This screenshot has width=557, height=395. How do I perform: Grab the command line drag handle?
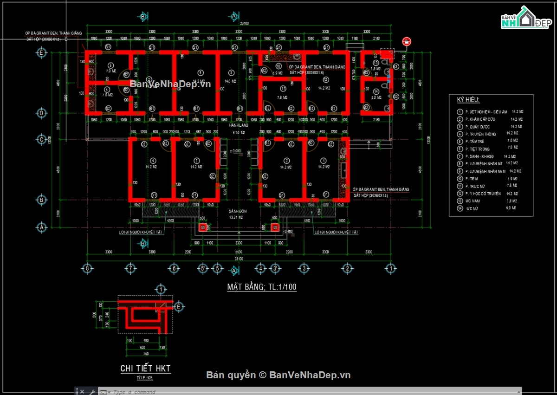76,392
